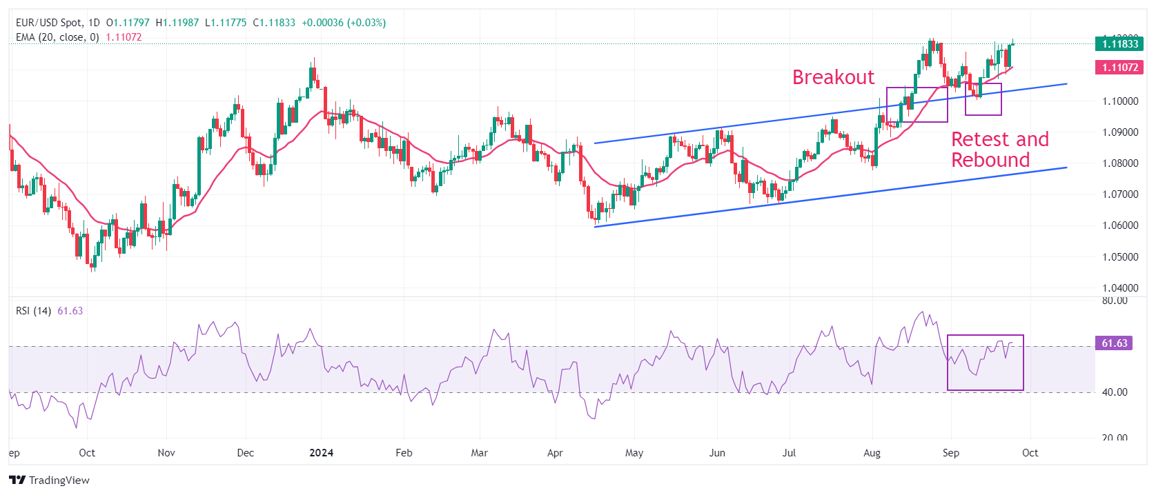Screen dimensions: 1156x495
Task: Click the RSI (14) indicator legend
Action: click(x=33, y=311)
